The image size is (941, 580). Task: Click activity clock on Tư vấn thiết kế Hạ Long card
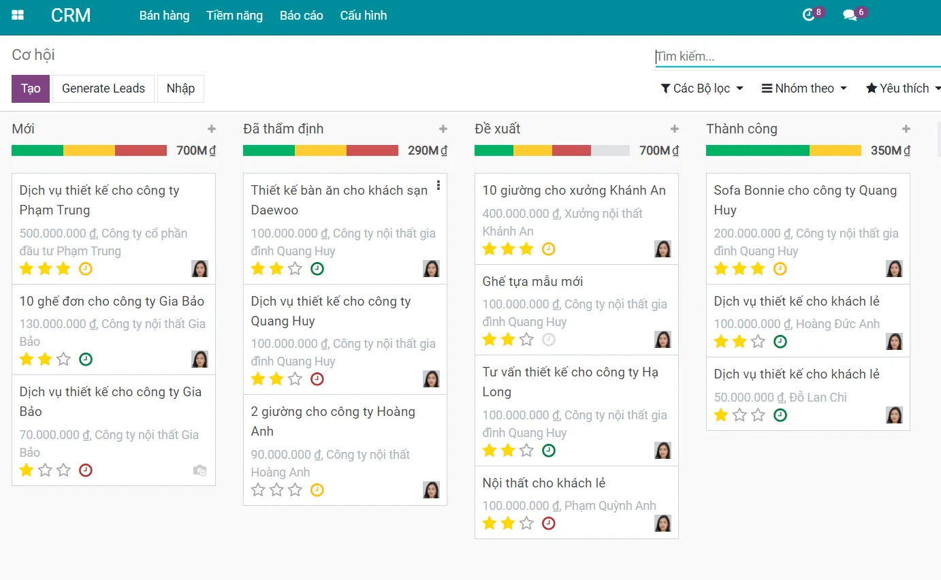(x=548, y=450)
